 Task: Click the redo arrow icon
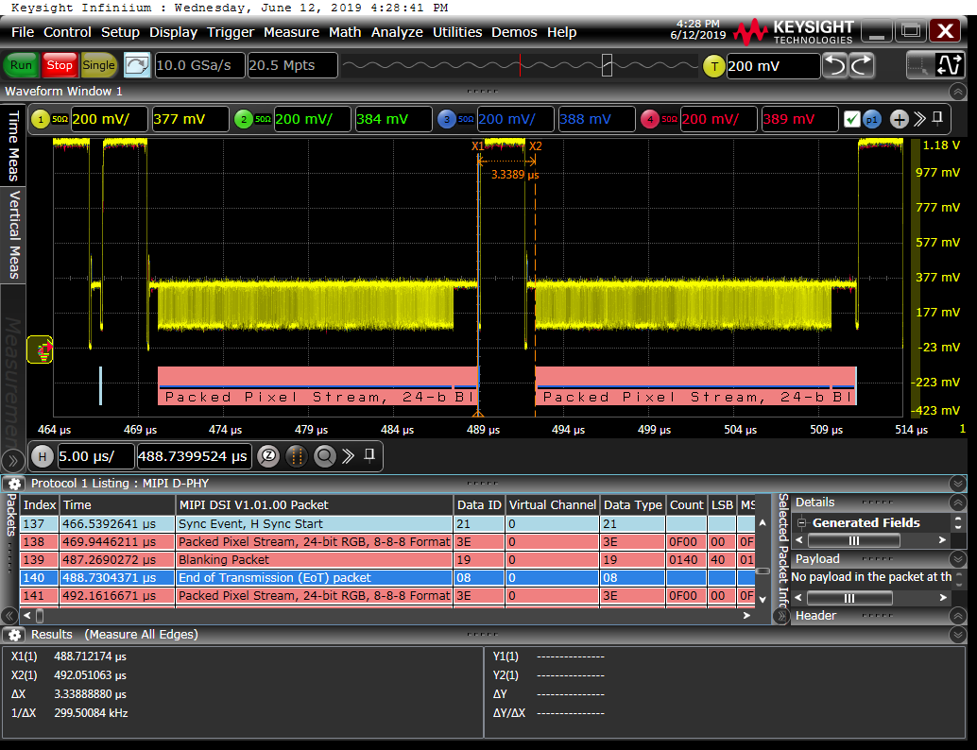(862, 65)
